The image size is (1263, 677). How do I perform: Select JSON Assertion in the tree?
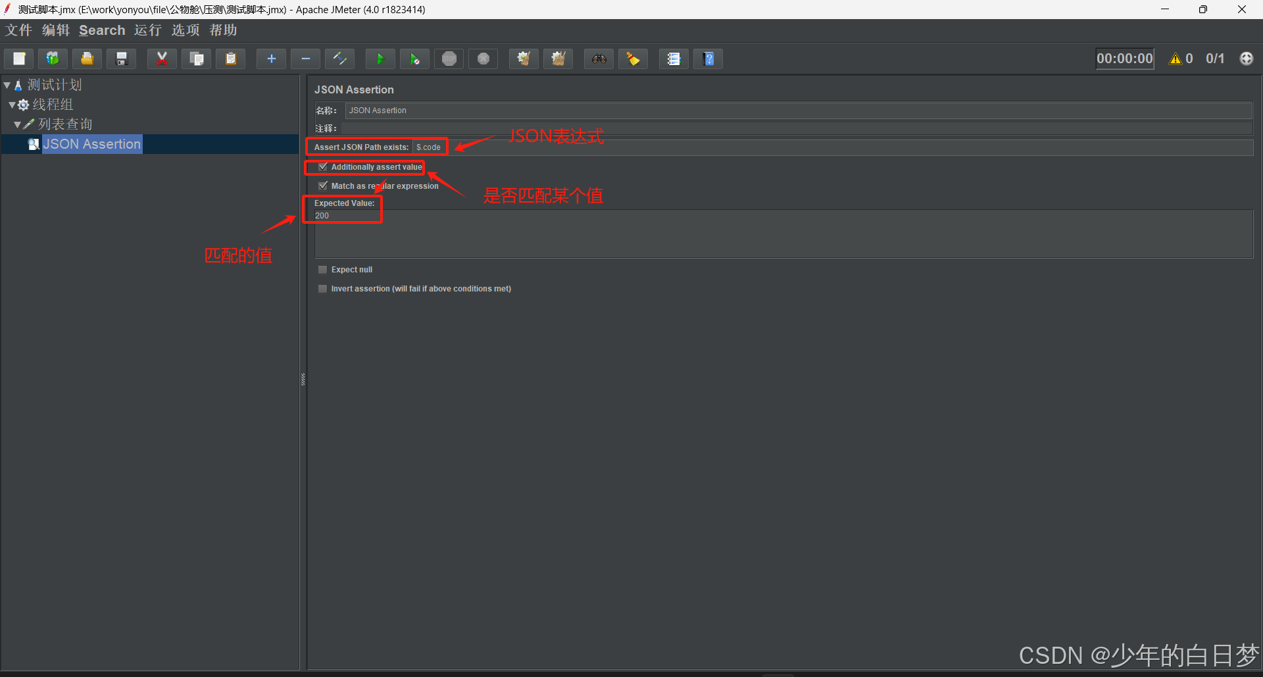pos(92,144)
